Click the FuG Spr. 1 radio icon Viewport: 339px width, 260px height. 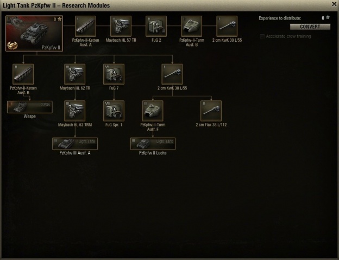tap(114, 111)
